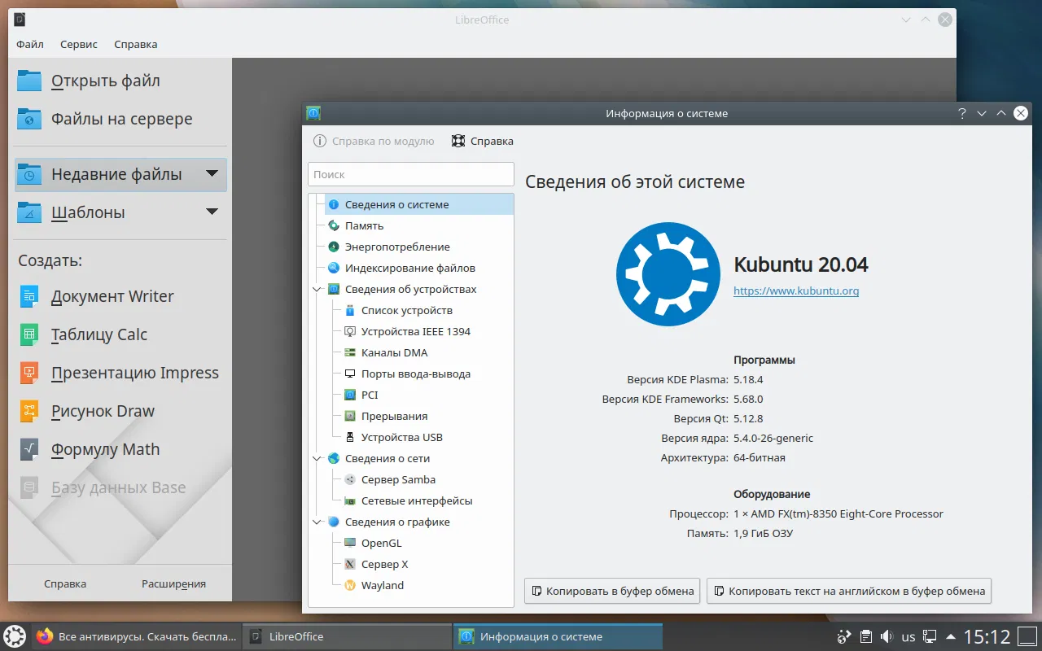
Task: Click Копировать в буфер обмена button
Action: (612, 592)
